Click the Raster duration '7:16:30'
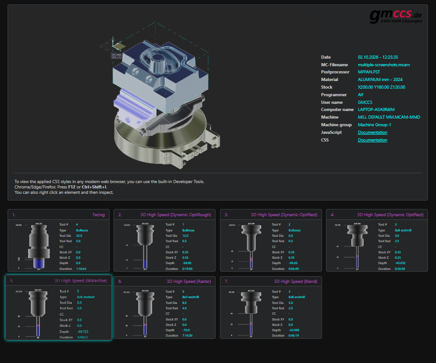The width and height of the screenshot is (436, 363). (x=187, y=336)
